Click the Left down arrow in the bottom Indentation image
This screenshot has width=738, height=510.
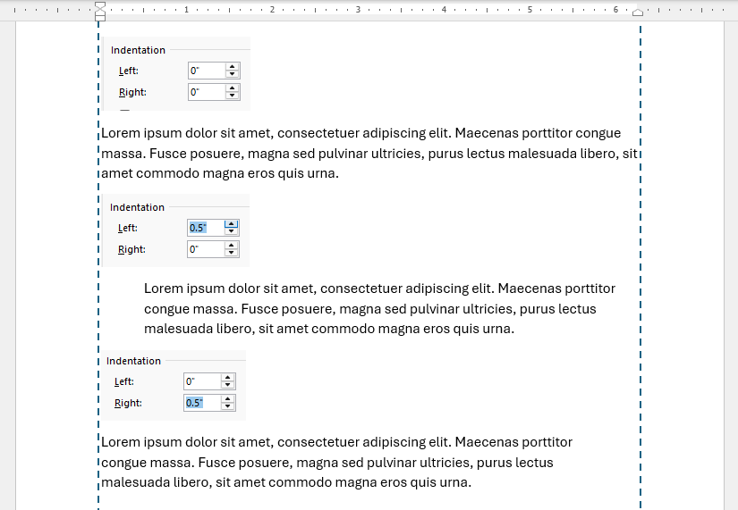pos(228,385)
